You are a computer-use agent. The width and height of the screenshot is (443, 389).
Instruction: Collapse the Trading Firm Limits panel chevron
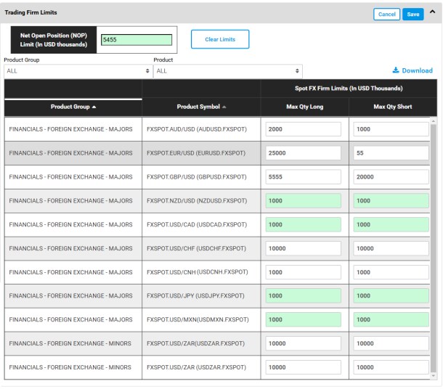[x=433, y=13]
